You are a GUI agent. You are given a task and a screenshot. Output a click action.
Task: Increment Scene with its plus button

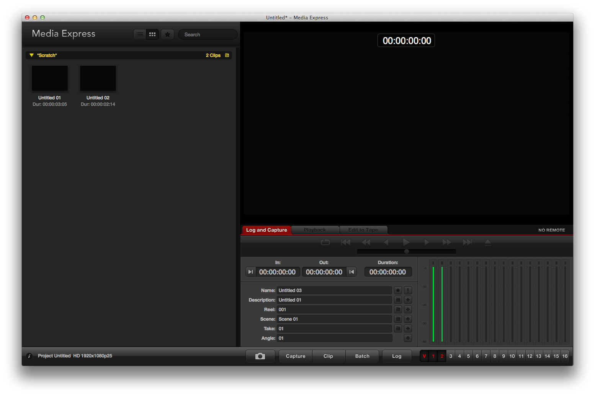pos(408,319)
